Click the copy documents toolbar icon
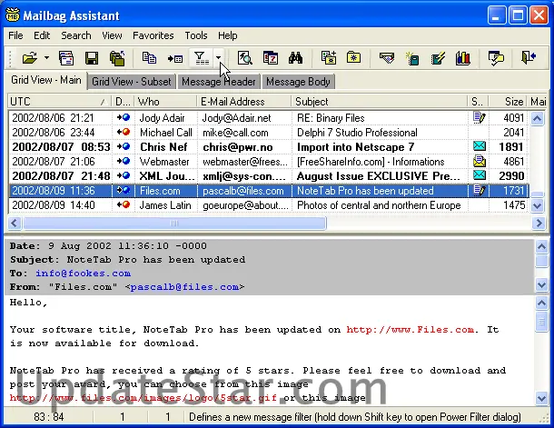The image size is (554, 428). pos(149,57)
